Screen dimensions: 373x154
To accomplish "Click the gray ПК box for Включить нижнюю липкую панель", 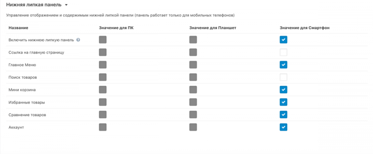I will (x=103, y=40).
